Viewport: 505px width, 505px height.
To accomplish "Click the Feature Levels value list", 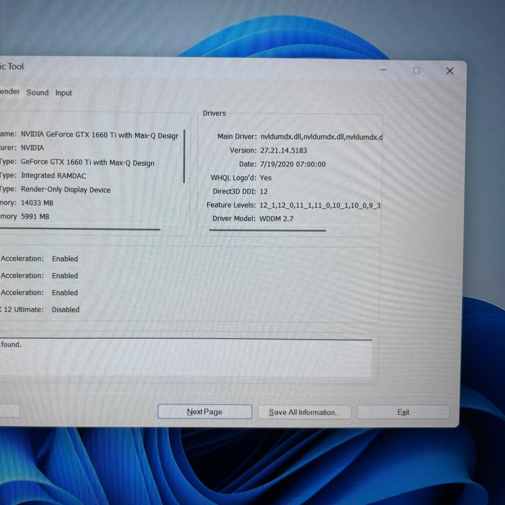I will [320, 205].
